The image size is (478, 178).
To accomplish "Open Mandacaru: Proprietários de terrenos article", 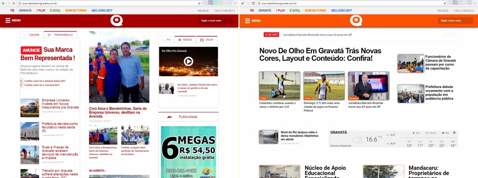I will point(429,171).
